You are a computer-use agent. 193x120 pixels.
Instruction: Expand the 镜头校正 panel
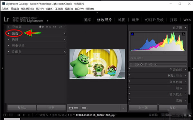[x=186, y=94]
